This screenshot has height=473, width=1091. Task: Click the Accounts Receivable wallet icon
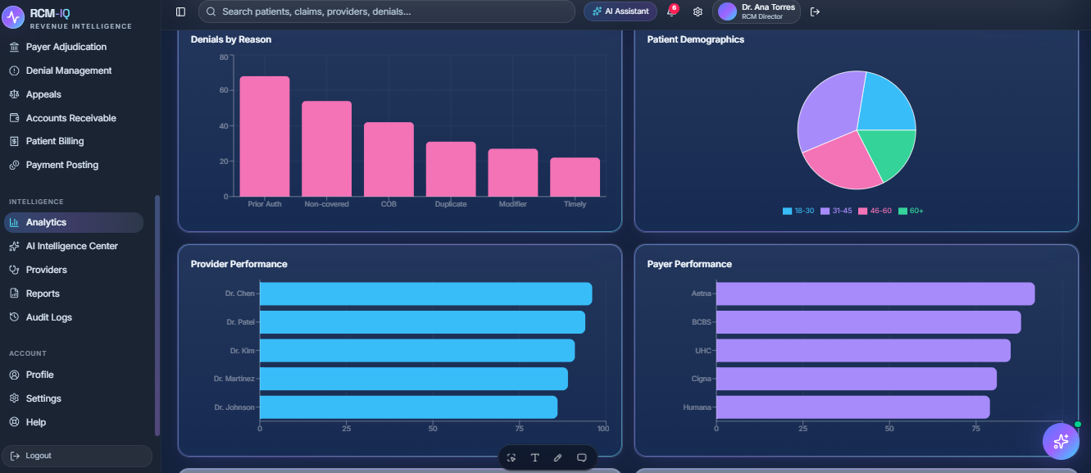[x=14, y=118]
